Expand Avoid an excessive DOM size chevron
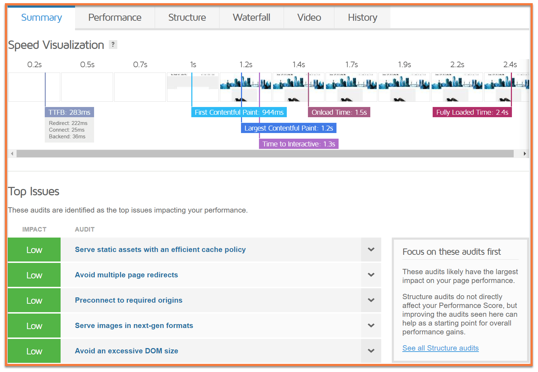The height and width of the screenshot is (372, 538). pyautogui.click(x=371, y=351)
